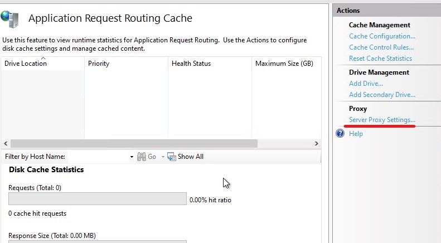Image resolution: width=441 pixels, height=243 pixels.
Task: Open the Add Drive dialog
Action: click(366, 84)
